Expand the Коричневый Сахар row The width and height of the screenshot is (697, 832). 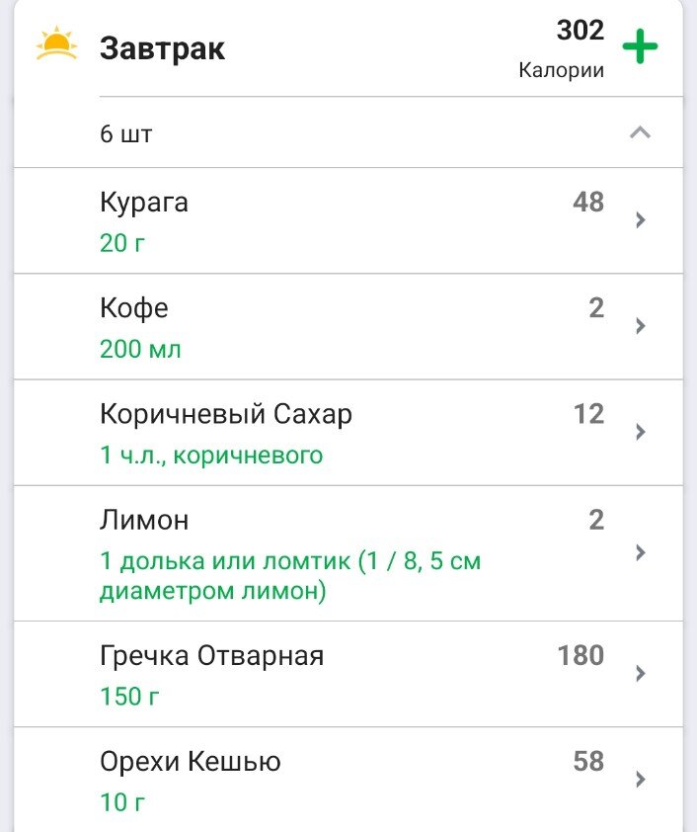640,432
